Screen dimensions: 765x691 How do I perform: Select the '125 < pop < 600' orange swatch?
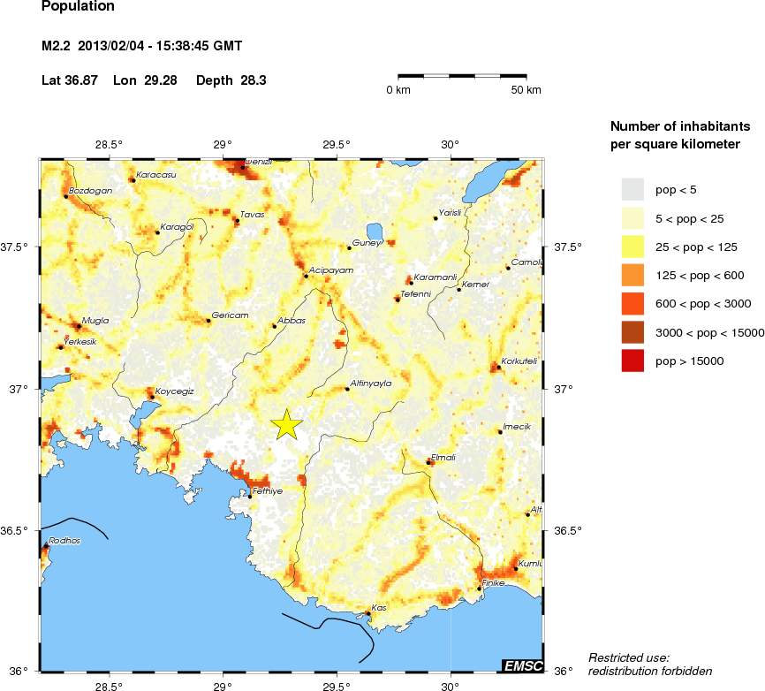633,275
